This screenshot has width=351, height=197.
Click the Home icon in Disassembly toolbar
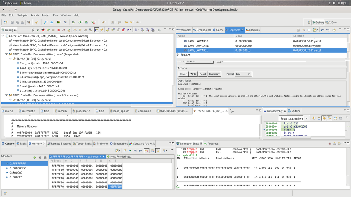click(319, 118)
